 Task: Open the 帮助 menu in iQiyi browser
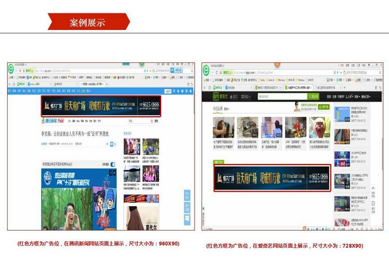(x=364, y=65)
